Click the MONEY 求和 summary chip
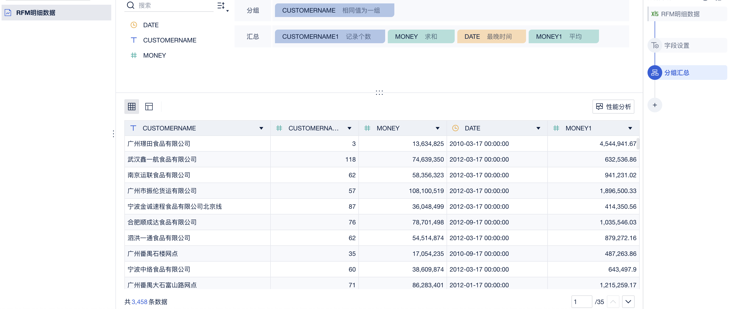 pyautogui.click(x=421, y=37)
